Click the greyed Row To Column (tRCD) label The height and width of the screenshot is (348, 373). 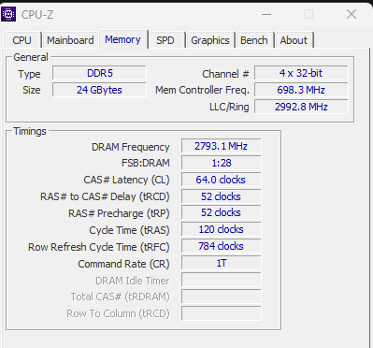pos(118,313)
